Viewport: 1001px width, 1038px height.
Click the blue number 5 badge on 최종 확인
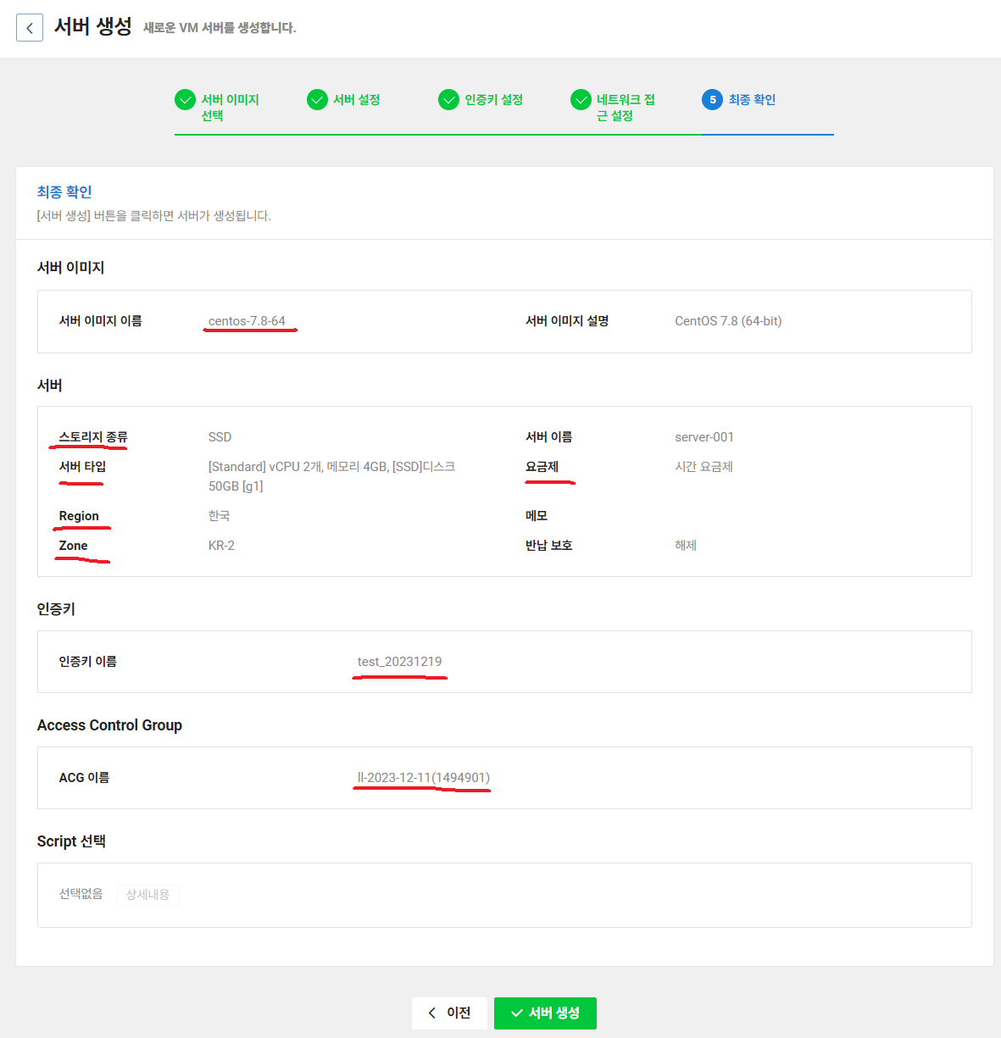click(x=712, y=99)
